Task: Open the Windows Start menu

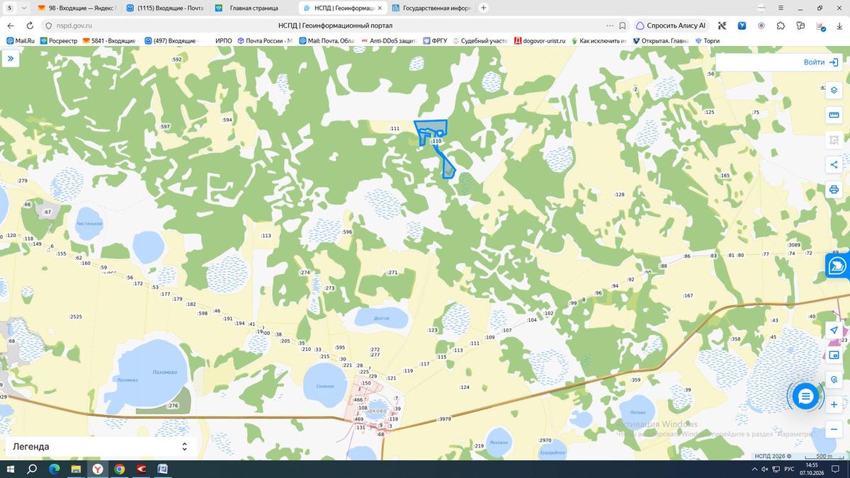Action: coord(11,469)
